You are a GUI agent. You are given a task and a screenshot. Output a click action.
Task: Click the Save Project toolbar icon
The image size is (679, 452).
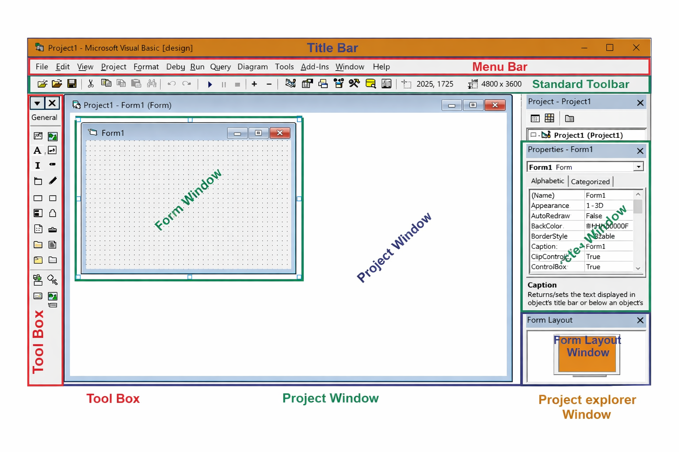(x=72, y=84)
